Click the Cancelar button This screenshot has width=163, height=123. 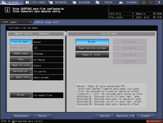point(105,116)
